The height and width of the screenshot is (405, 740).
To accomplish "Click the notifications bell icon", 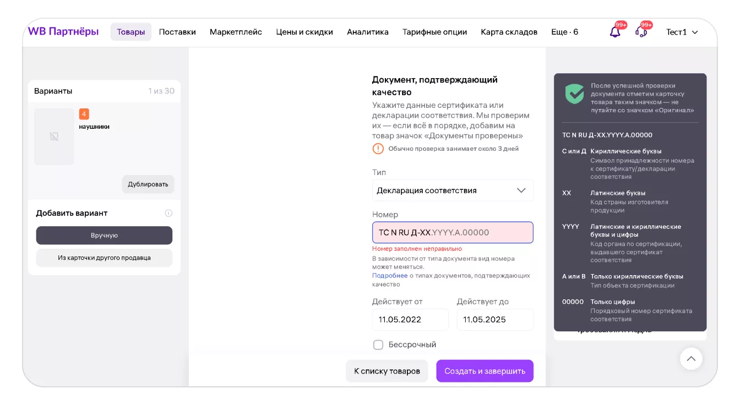I will click(x=615, y=32).
